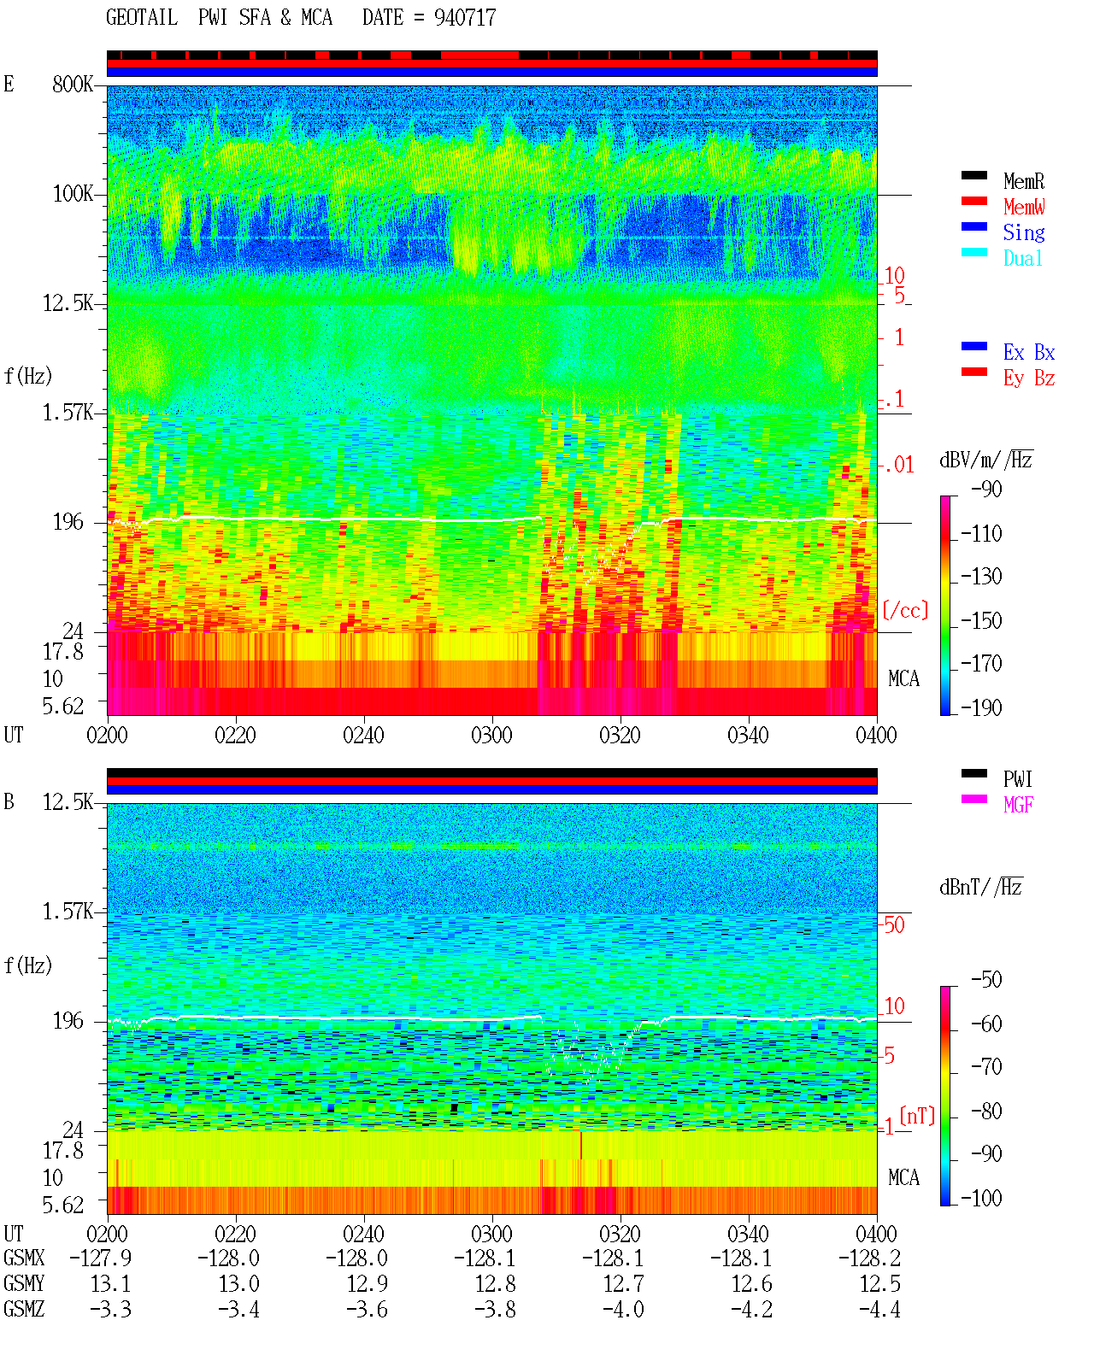The image size is (1094, 1361).
Task: Click the GSMX value '-128.2'
Action: (869, 1258)
